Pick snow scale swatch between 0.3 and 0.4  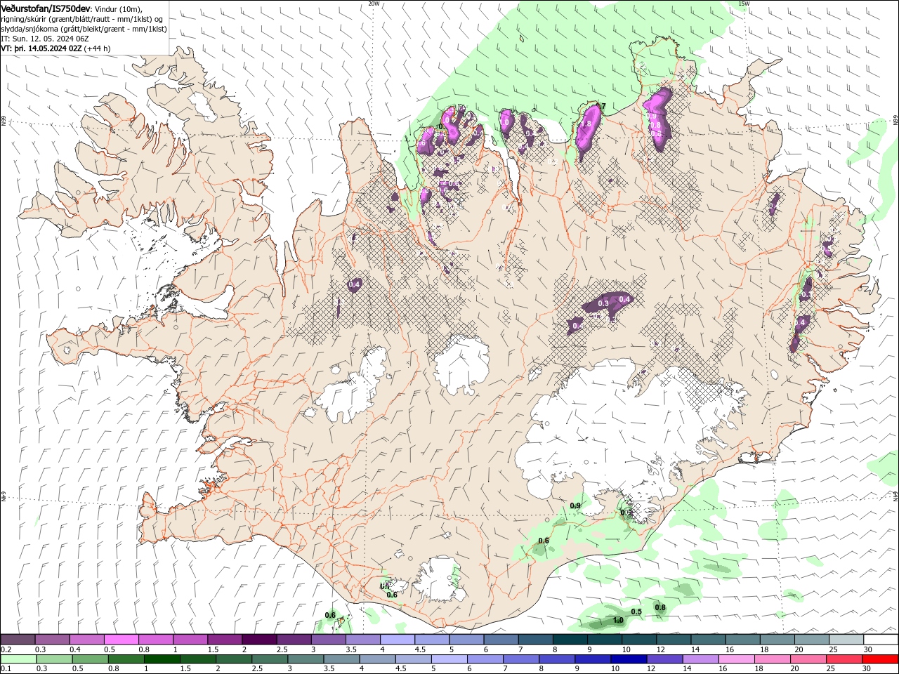click(52, 640)
